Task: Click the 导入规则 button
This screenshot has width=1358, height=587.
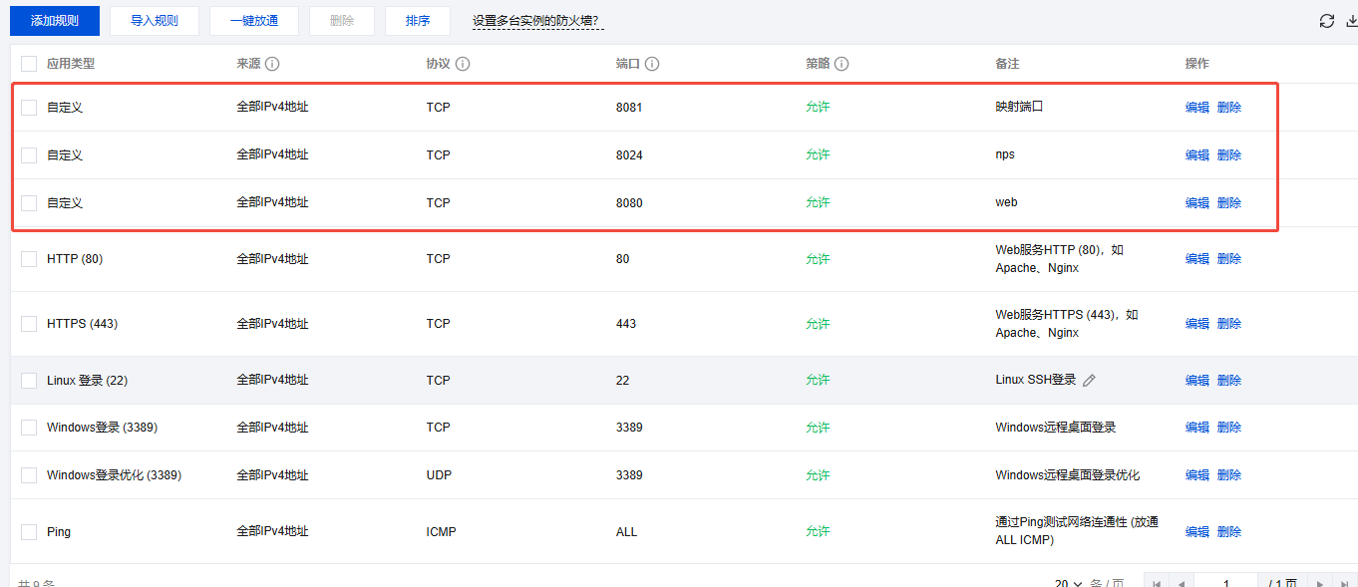Action: click(155, 21)
